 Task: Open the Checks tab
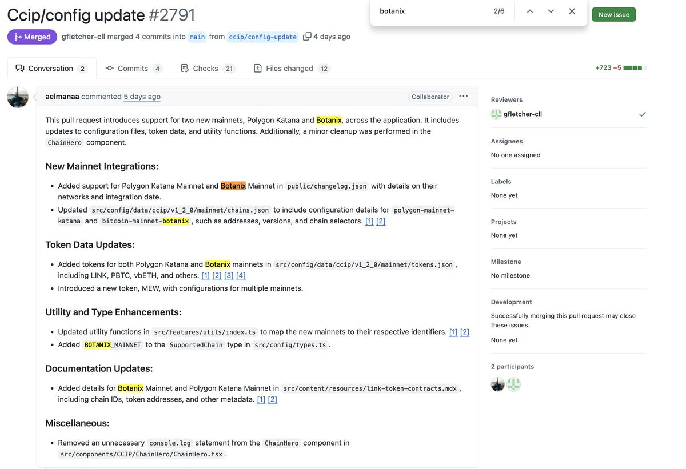pos(208,68)
